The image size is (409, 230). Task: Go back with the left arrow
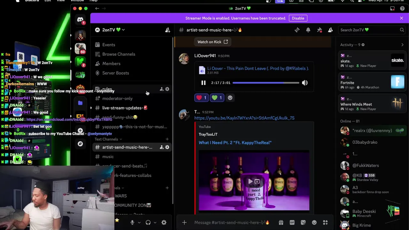(x=97, y=9)
